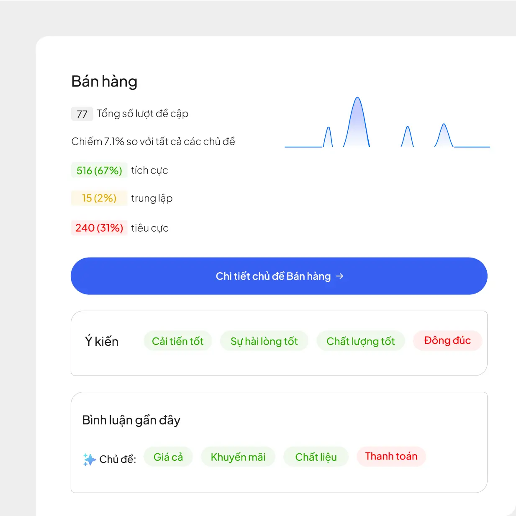Filter comments by Khuyến mãi topic
Screen dimensions: 516x516
238,457
